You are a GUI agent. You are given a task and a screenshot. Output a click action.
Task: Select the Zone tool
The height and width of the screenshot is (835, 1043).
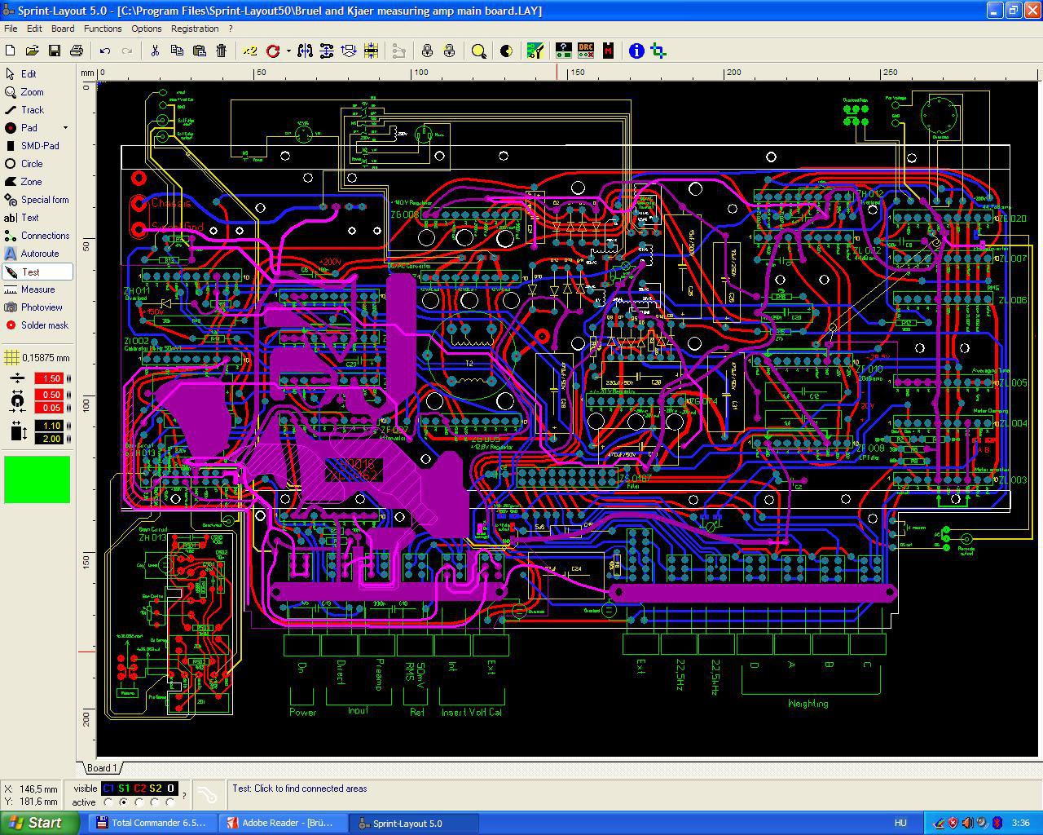pyautogui.click(x=37, y=182)
